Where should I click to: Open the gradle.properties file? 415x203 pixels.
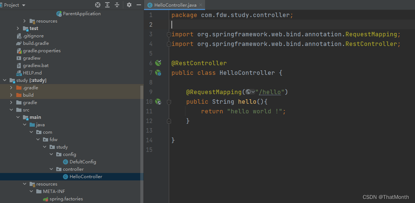(x=41, y=50)
